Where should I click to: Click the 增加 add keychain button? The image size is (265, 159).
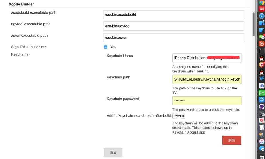113,153
